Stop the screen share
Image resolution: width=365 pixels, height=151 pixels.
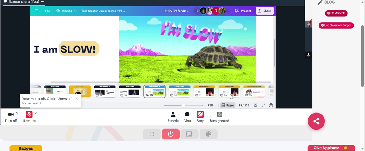(x=200, y=117)
